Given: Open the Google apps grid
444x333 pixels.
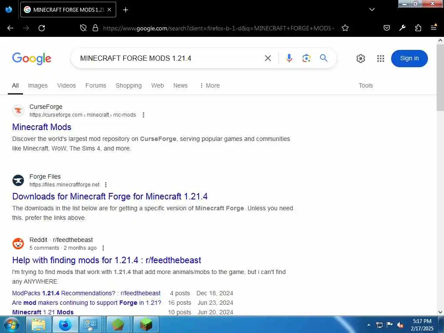Looking at the screenshot, I should click(381, 59).
